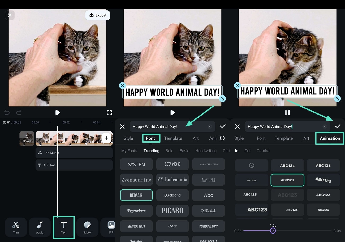Open the font search icon
345x242 pixels.
(x=222, y=138)
